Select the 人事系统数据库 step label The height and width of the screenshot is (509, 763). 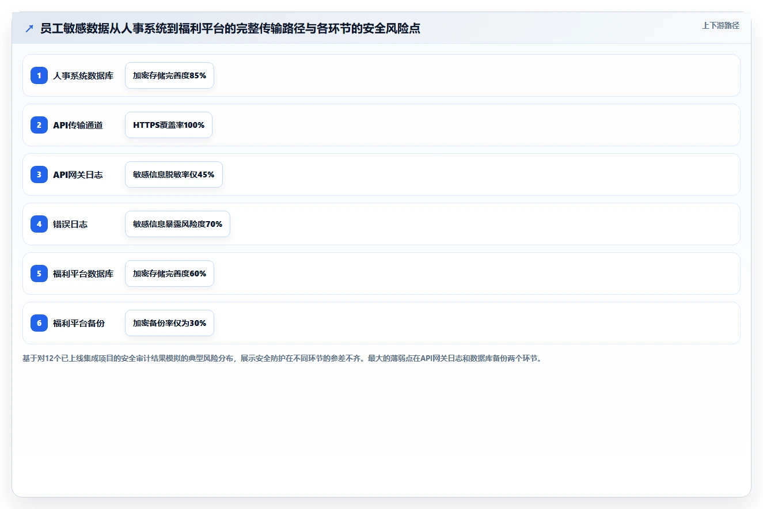coord(83,75)
